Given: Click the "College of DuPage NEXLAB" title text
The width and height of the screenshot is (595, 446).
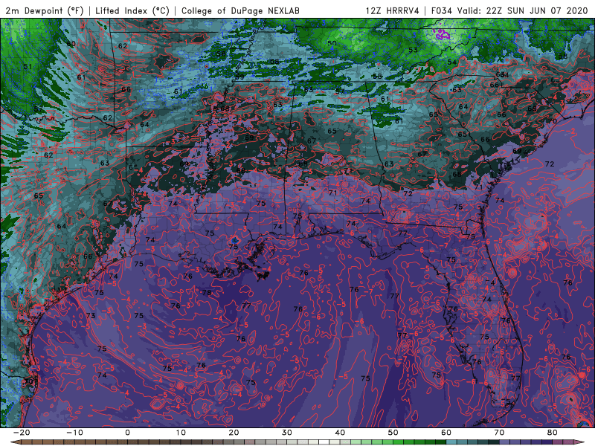Looking at the screenshot, I should pos(240,10).
